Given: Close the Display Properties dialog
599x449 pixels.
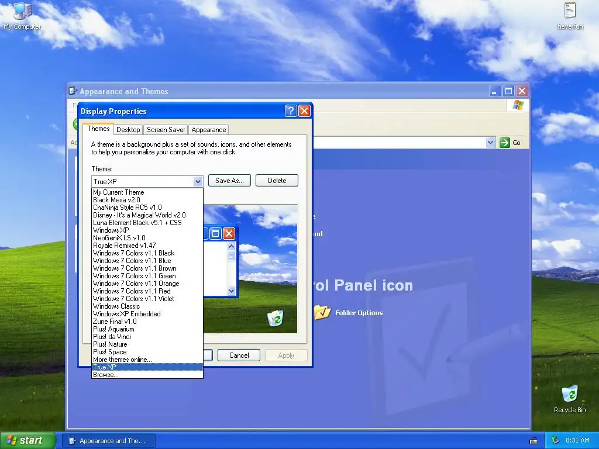Looking at the screenshot, I should click(x=304, y=110).
